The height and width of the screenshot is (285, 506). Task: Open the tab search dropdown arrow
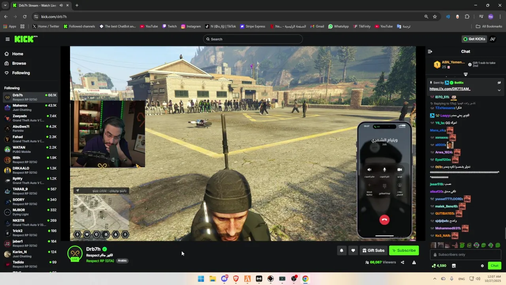pos(5,5)
